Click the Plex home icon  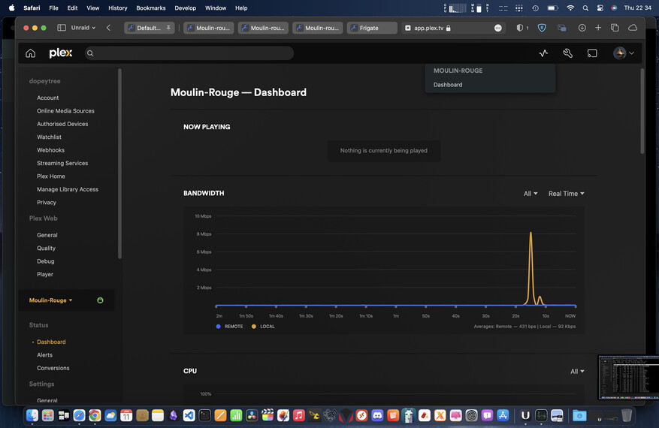click(30, 53)
